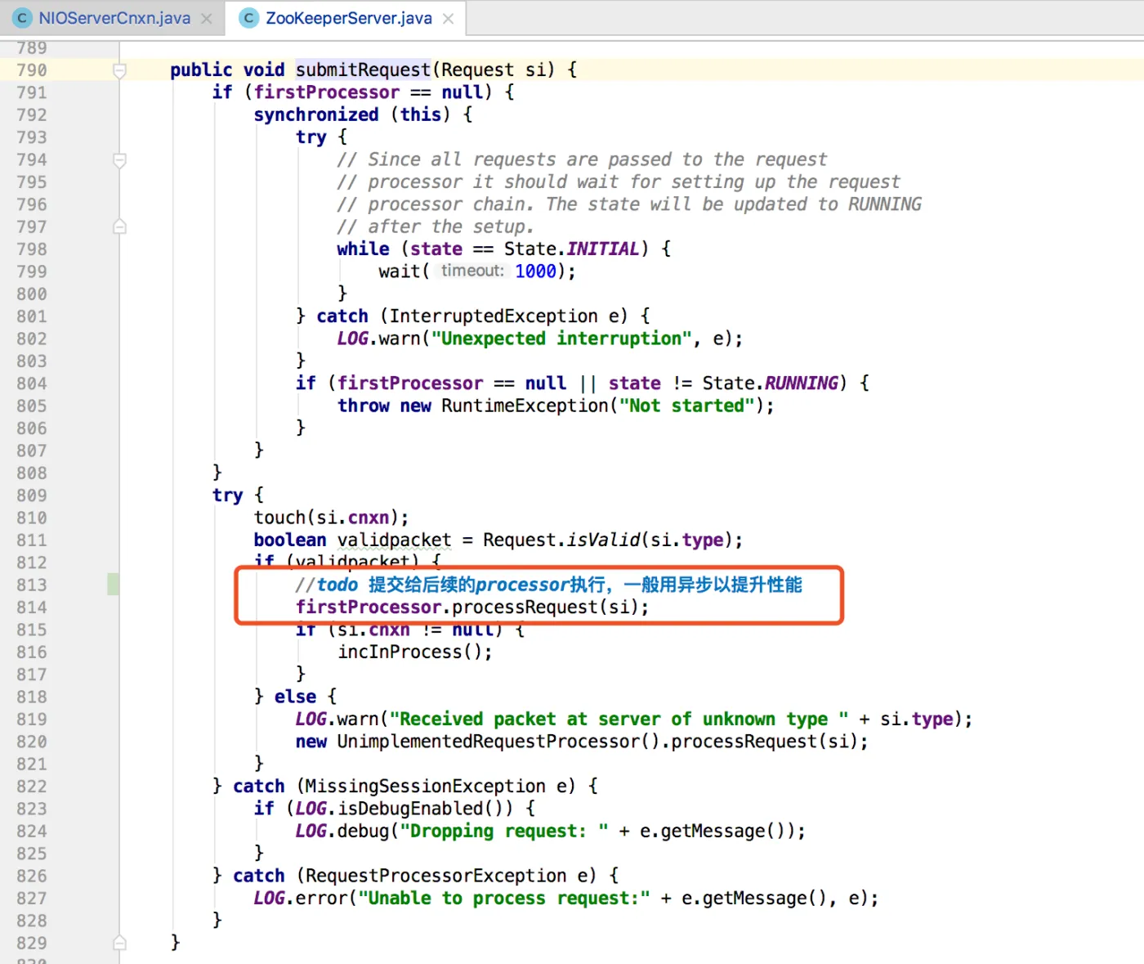Click line number 790 in the gutter
Viewport: 1144px width, 964px height.
pyautogui.click(x=32, y=70)
